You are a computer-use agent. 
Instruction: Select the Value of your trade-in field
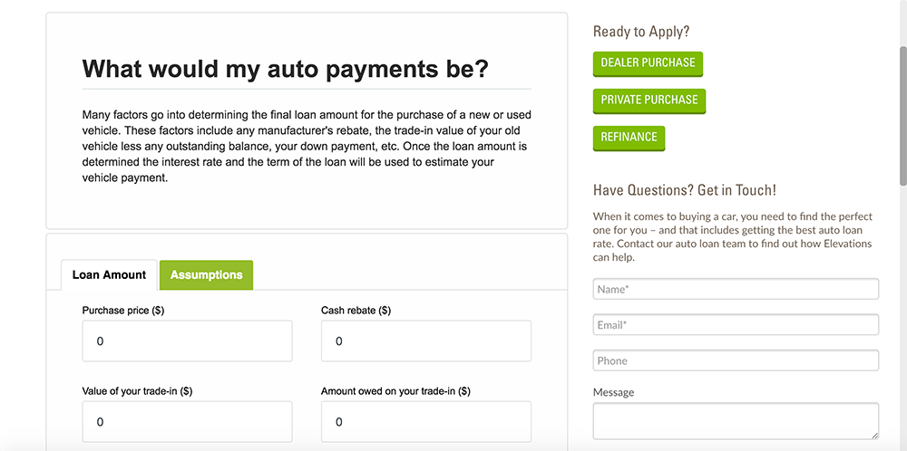pyautogui.click(x=187, y=422)
